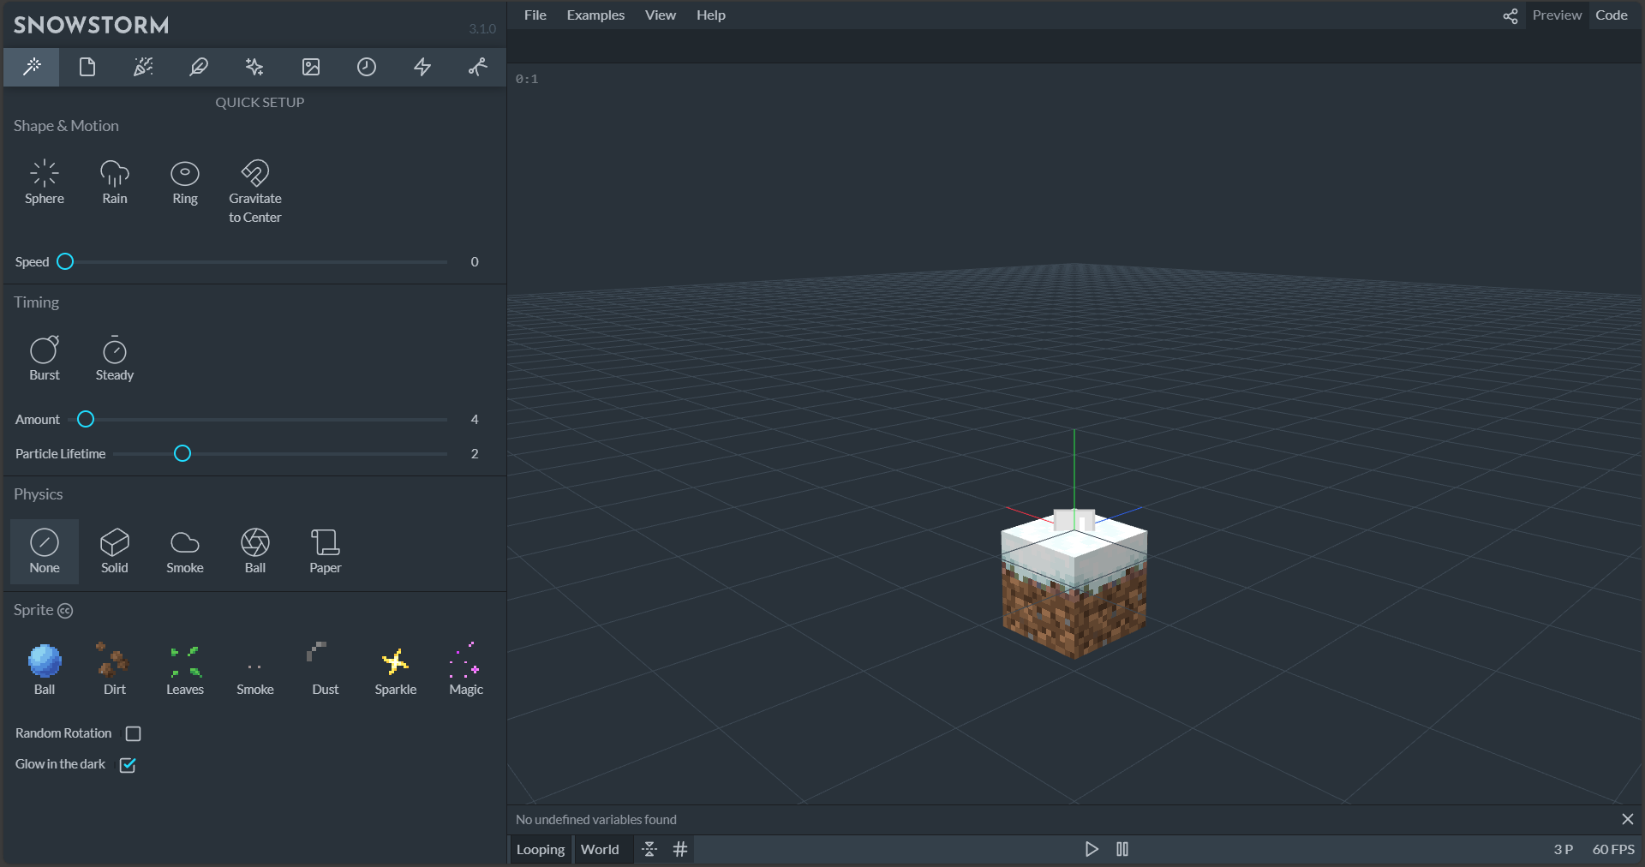Uncheck the Glow in the dark checkbox
Image resolution: width=1645 pixels, height=867 pixels.
[128, 764]
